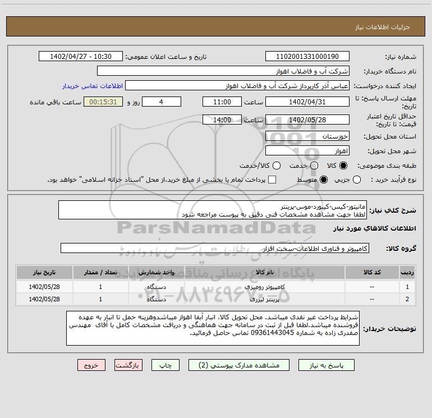Select the متوسط purchase type radio
This screenshot has height=418, width=432.
click(324, 180)
